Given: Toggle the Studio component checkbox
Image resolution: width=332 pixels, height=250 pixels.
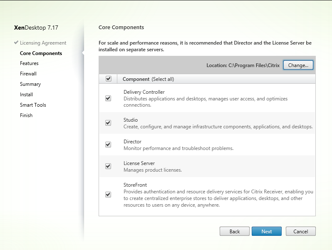Looking at the screenshot, I should click(108, 123).
